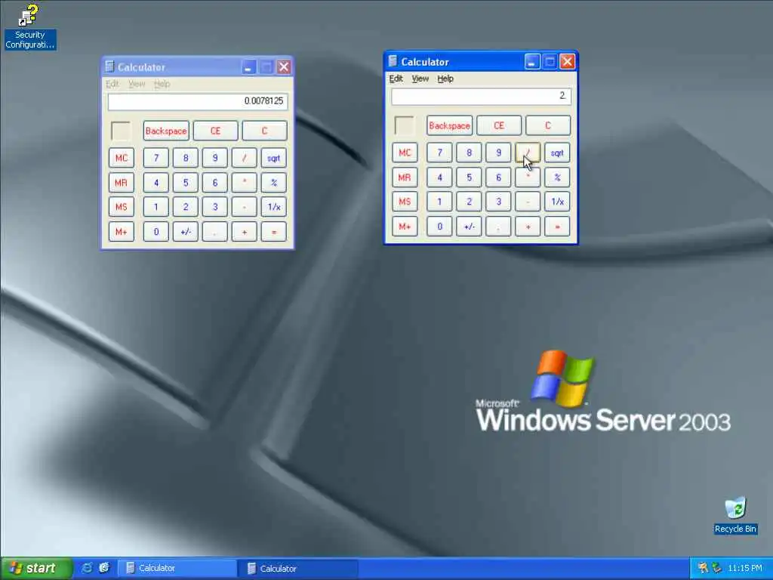Hit digit 7 in inactive Calculator
Screen dimensions: 773x580
pos(156,158)
